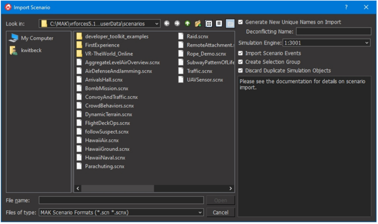Image resolution: width=378 pixels, height=224 pixels.
Task: Close the Import Scenario dialog
Action: (366, 7)
